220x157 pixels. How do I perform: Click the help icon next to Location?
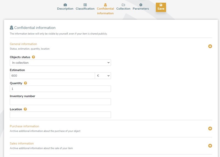[x=25, y=109]
